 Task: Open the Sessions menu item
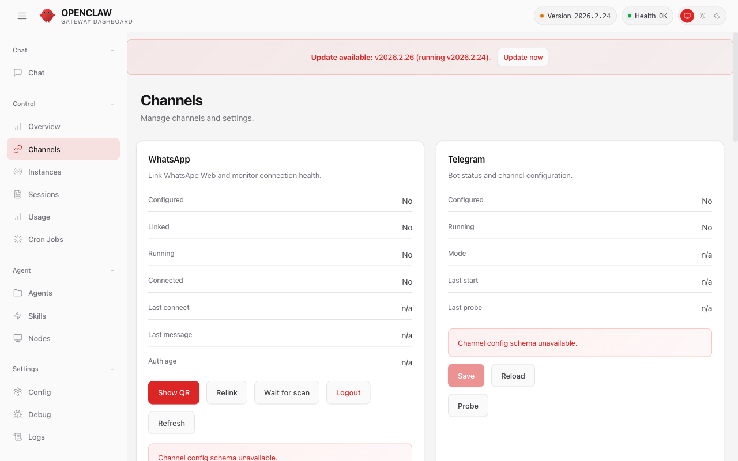[x=43, y=194]
